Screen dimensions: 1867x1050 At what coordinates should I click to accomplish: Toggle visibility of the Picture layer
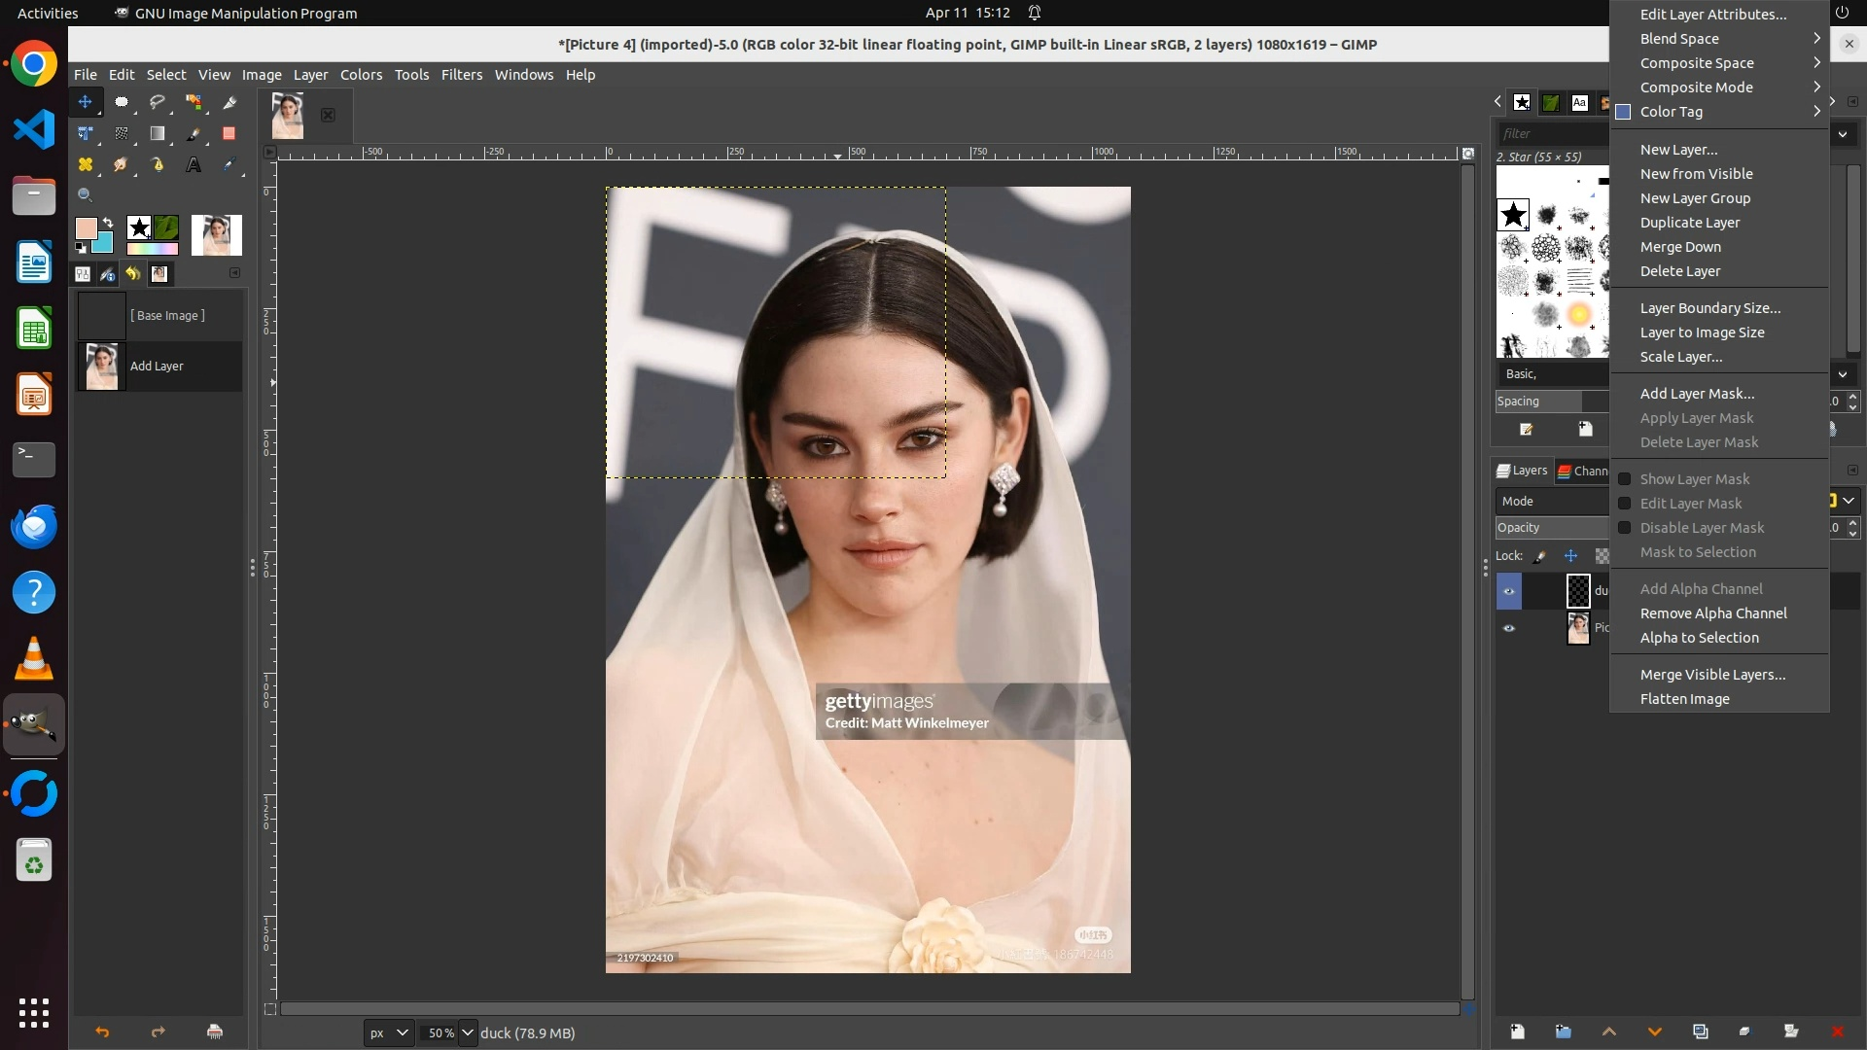click(1509, 628)
